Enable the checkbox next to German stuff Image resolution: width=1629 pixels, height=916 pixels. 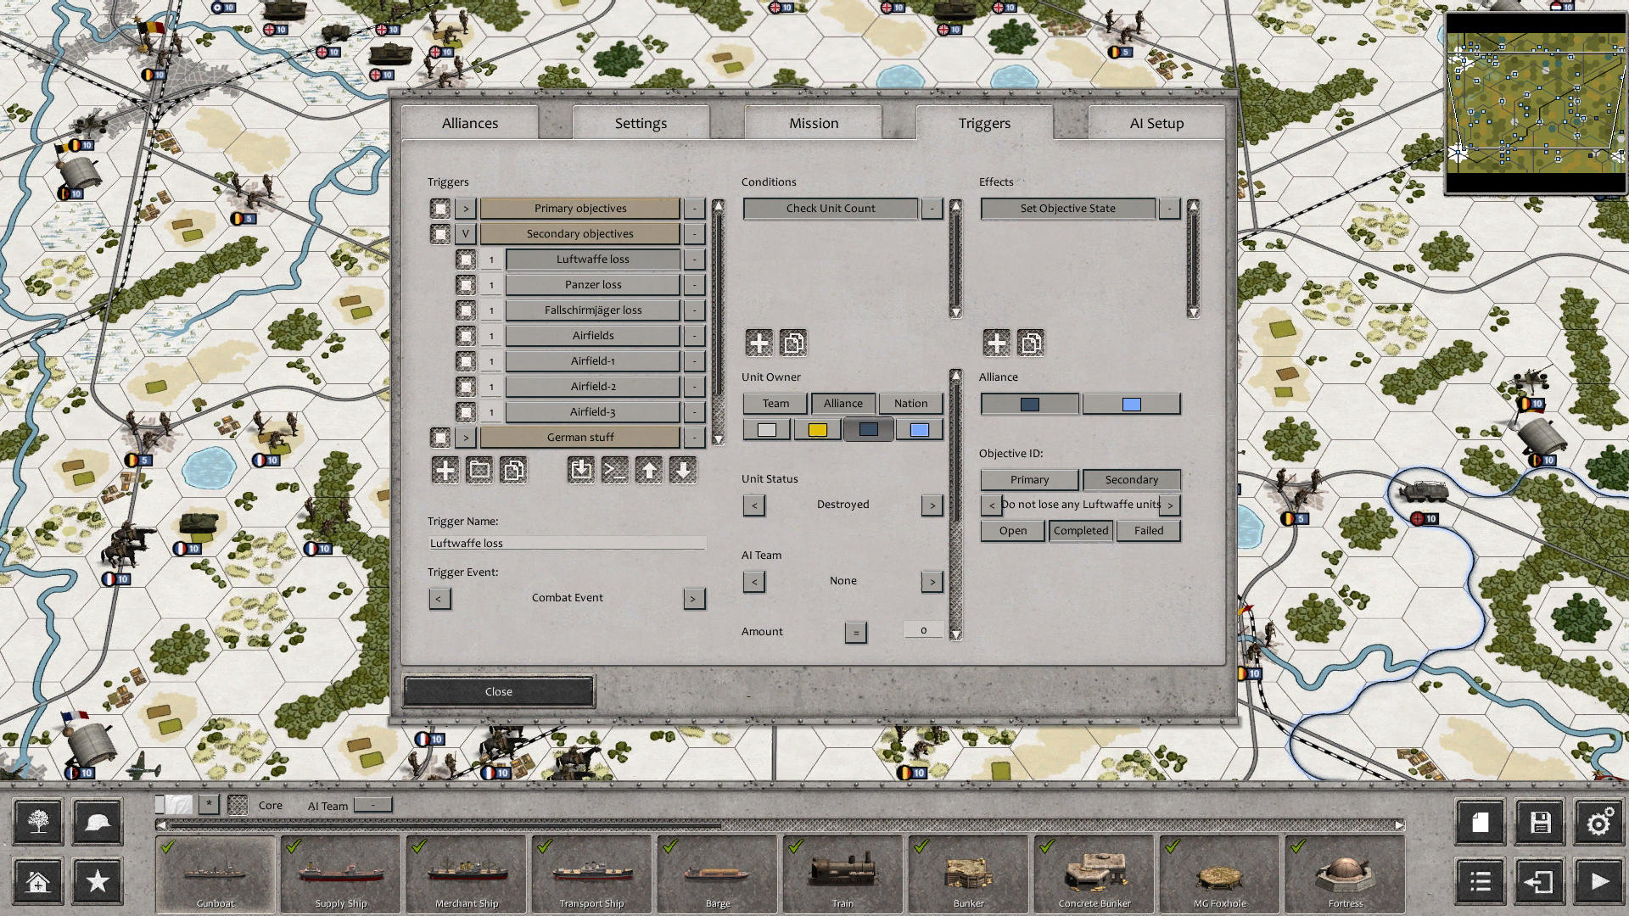point(440,437)
